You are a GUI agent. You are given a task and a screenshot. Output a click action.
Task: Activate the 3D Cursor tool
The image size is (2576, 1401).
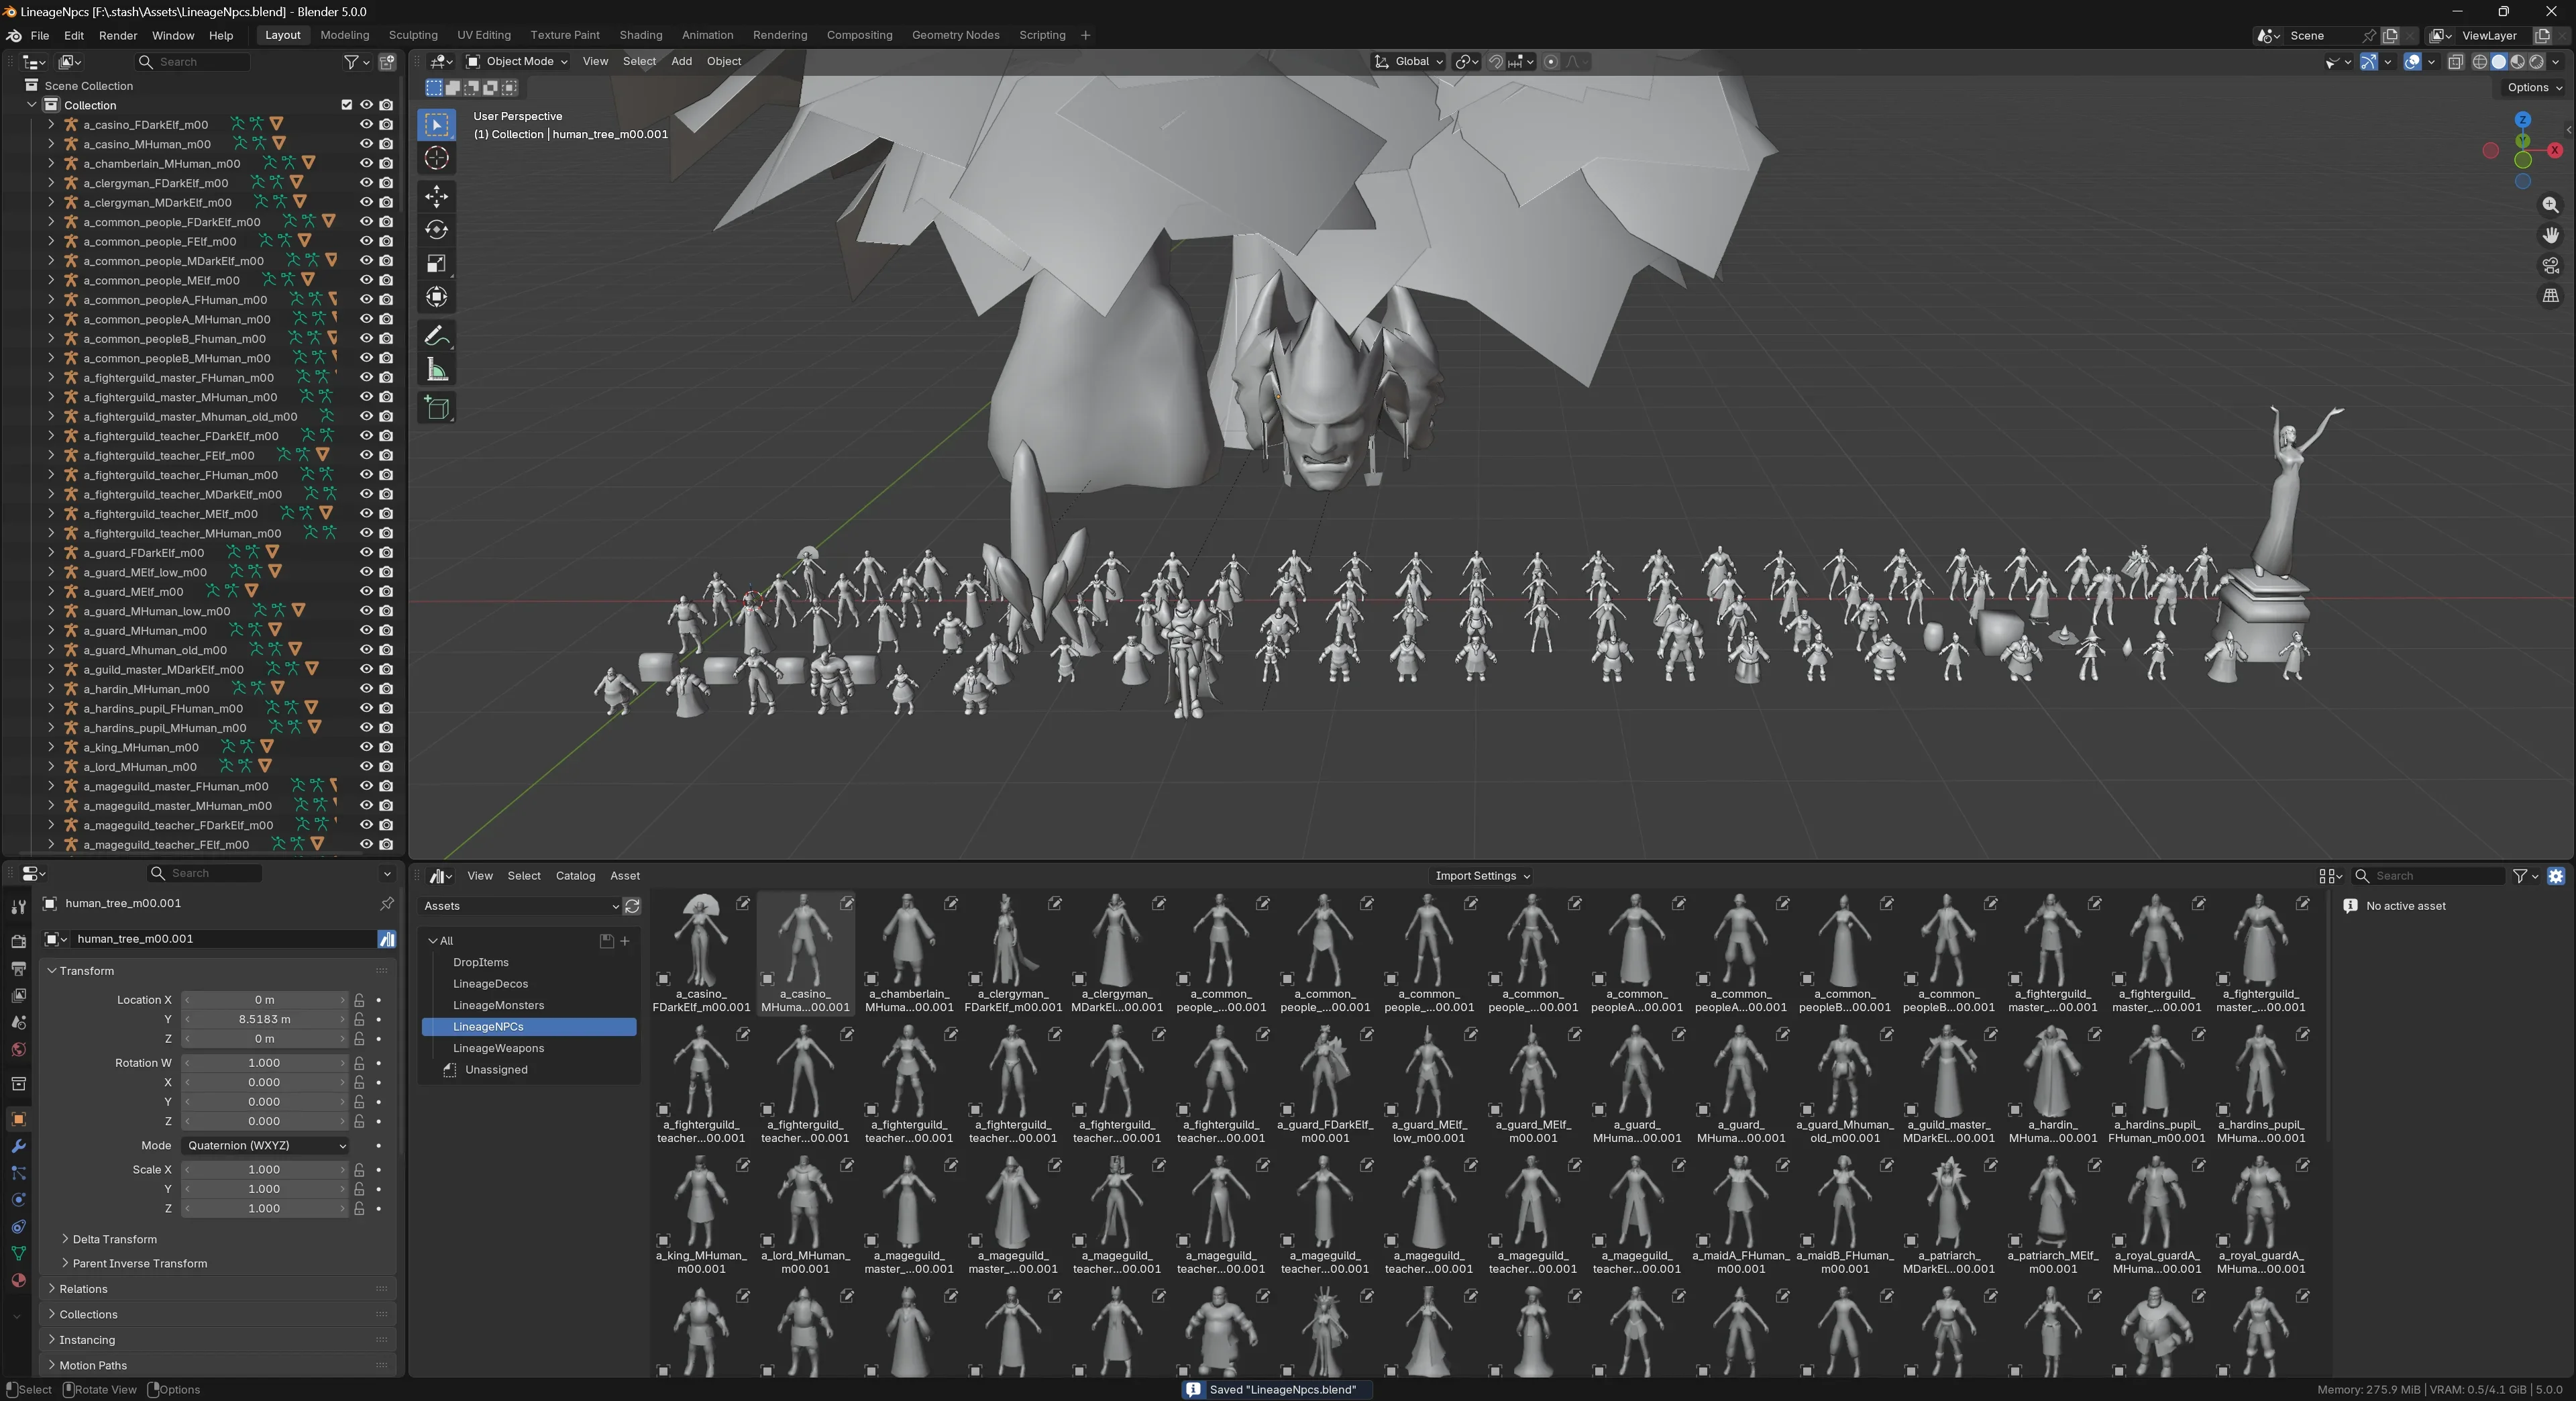coord(437,158)
